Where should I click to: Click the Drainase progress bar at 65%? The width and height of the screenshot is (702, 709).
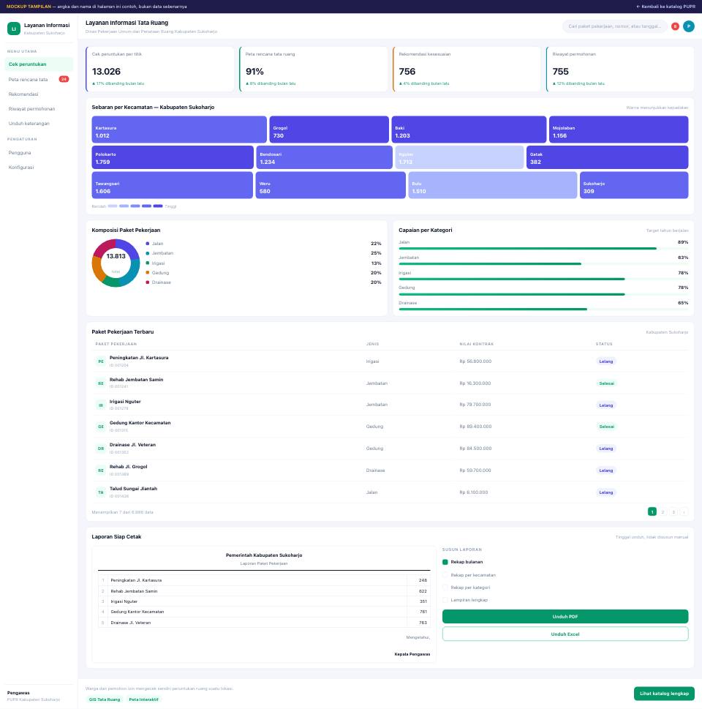[543, 310]
